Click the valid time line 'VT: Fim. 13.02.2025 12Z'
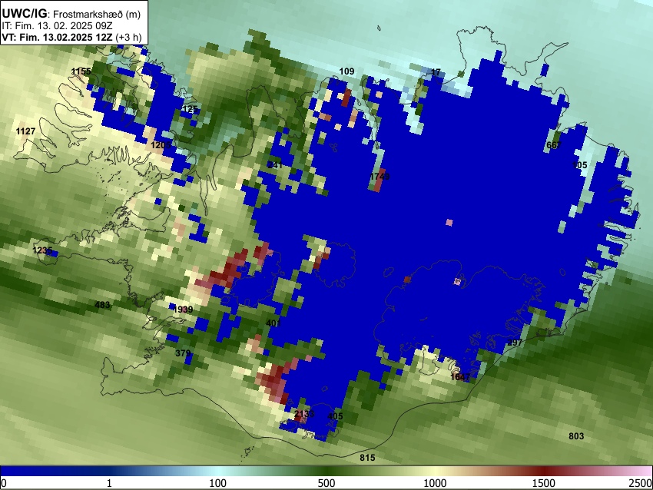The width and height of the screenshot is (653, 490). [58, 37]
